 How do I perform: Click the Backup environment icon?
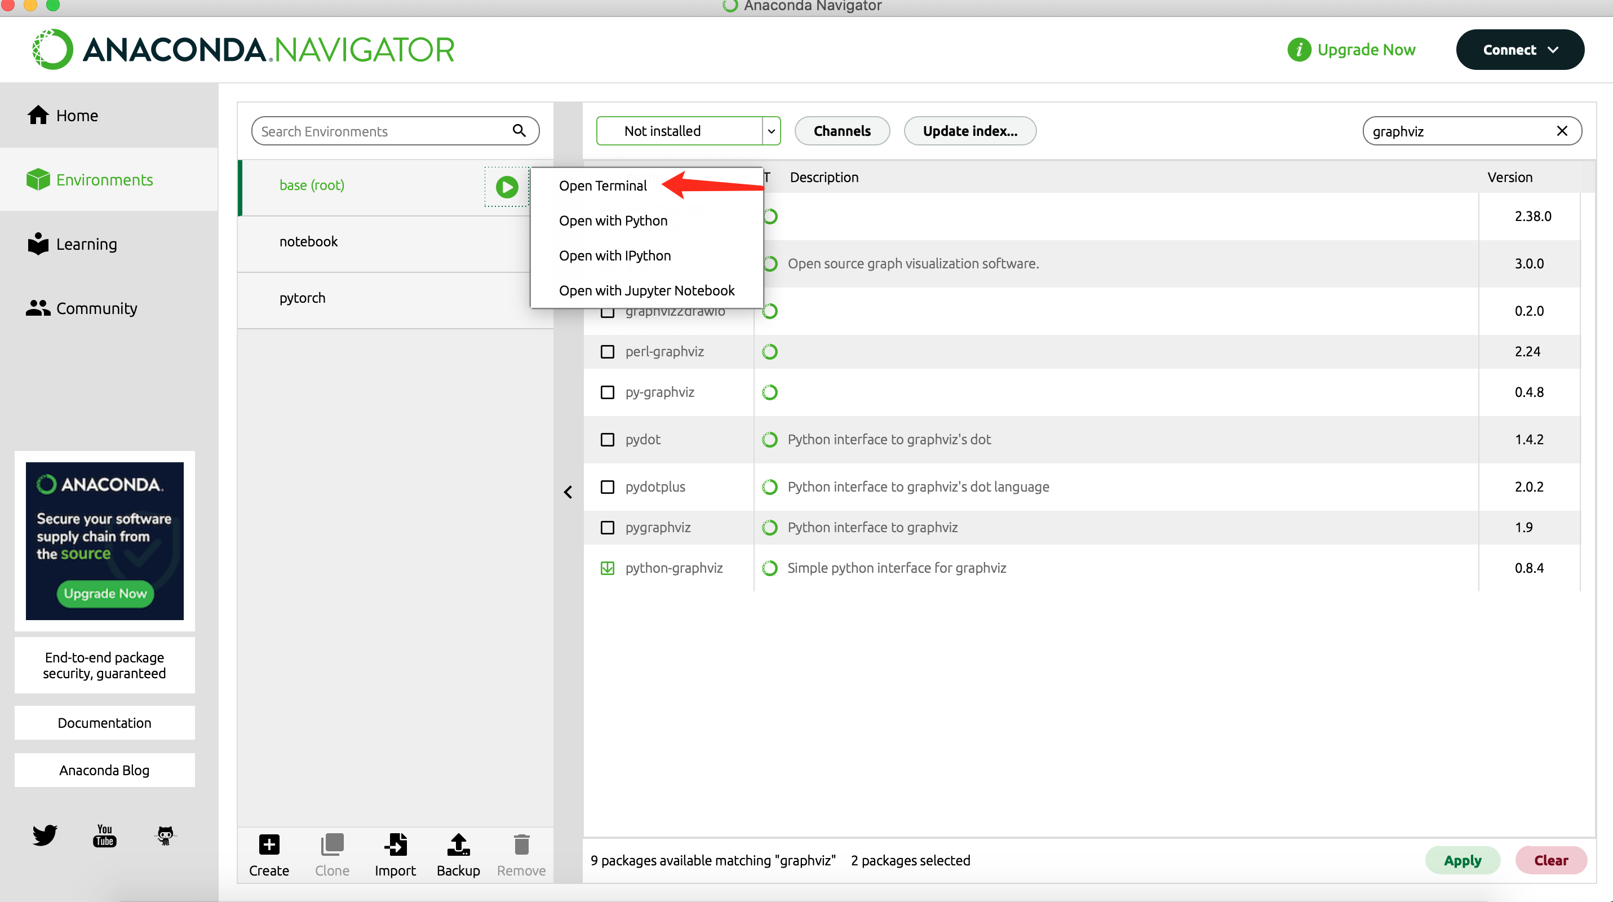coord(458,844)
